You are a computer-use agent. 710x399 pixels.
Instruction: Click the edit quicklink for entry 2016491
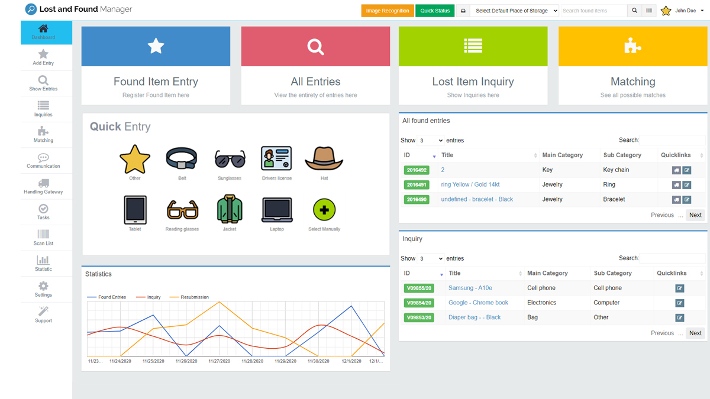[686, 185]
